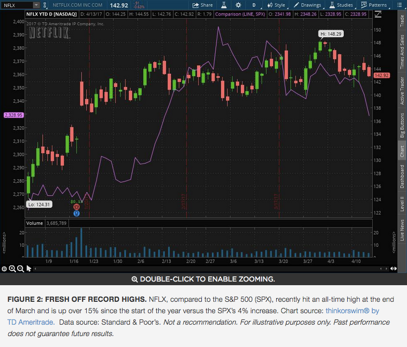Screen dimensions: 407x347
Task: Click the Comparison (LINE, SPX) label
Action: (x=240, y=14)
